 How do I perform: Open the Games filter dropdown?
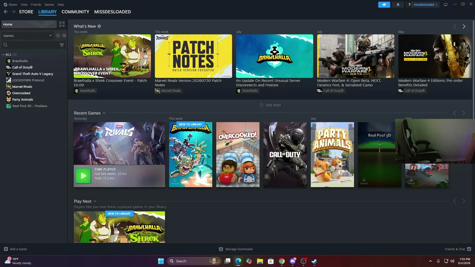28,36
